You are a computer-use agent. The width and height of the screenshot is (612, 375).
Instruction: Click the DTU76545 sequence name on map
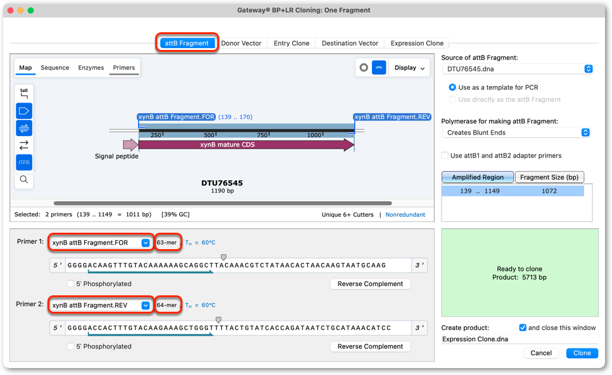(x=222, y=183)
